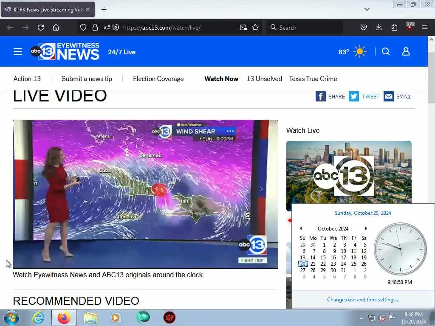Click the site security padlock icon
This screenshot has height=326, width=435.
tap(95, 28)
